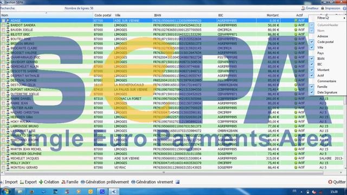Click person icon beside BARDOT SANDRA
The height and width of the screenshot is (195, 347).
[8, 25]
